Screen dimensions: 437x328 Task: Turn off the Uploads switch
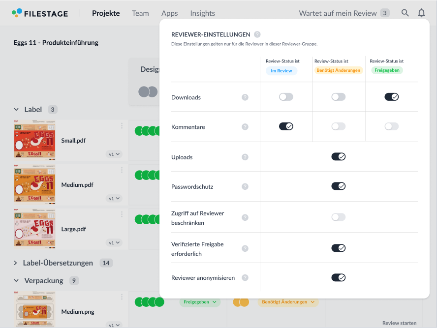coord(339,156)
